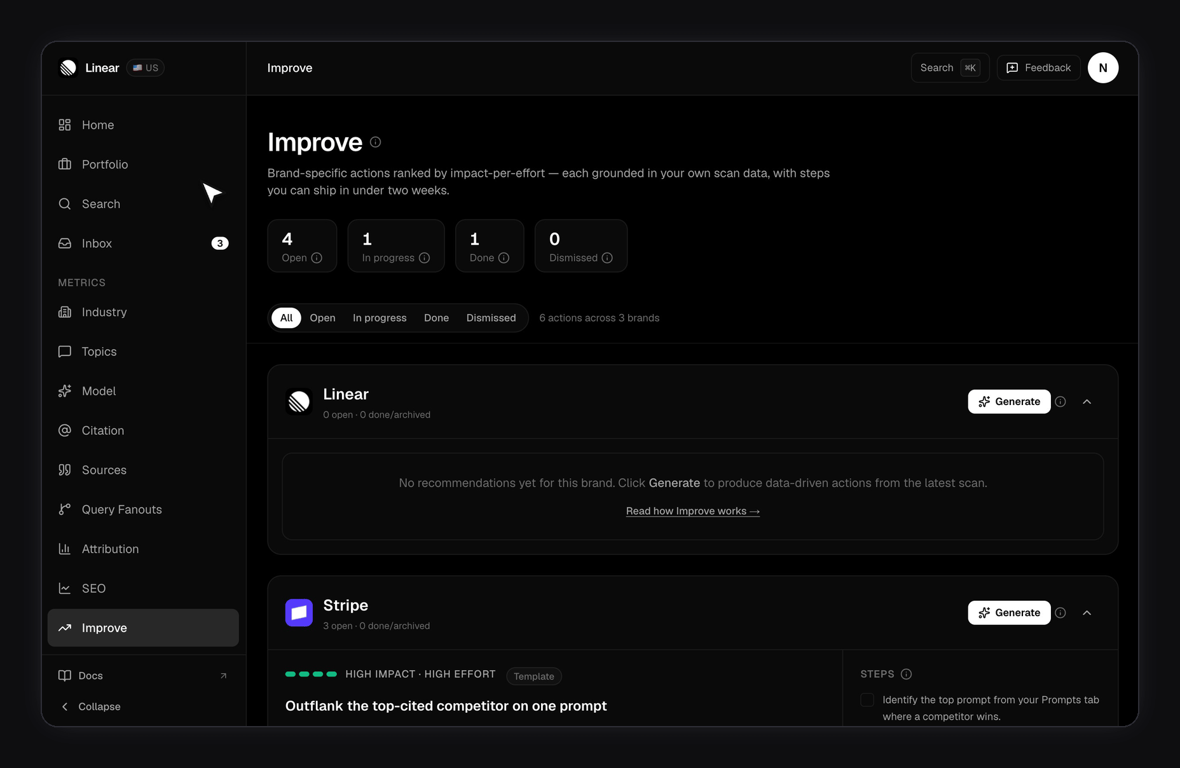
Task: Click the info icon on the Done stat card
Action: 504,258
